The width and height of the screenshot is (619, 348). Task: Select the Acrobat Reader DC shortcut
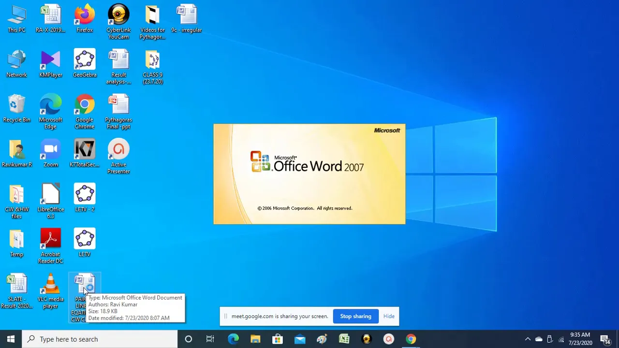(51, 246)
